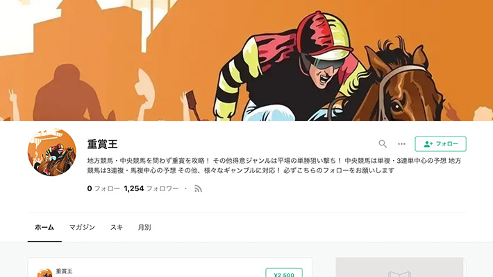Open the スキ tab
The image size is (493, 277).
click(117, 227)
